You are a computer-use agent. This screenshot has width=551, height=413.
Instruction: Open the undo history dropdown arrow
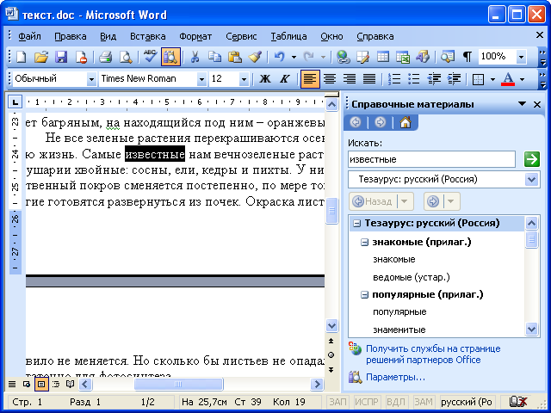(x=294, y=57)
